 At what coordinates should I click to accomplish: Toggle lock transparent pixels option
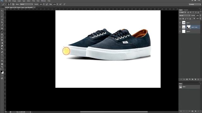(183, 19)
